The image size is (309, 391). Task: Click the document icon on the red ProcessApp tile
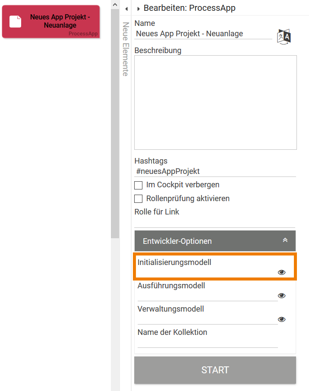coord(15,21)
